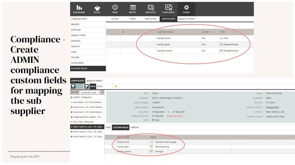Image resolution: width=295 pixels, height=165 pixels.
Task: Open the Dashboard bar-chart icon
Action: click(x=79, y=8)
